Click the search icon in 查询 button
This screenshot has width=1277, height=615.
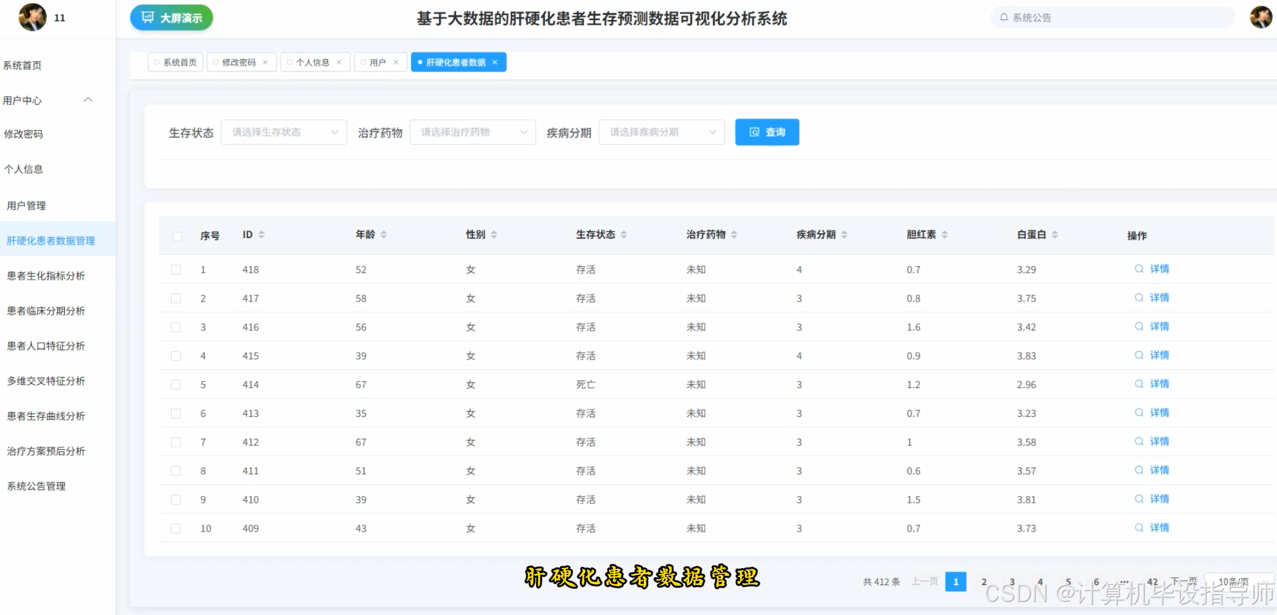coord(754,131)
